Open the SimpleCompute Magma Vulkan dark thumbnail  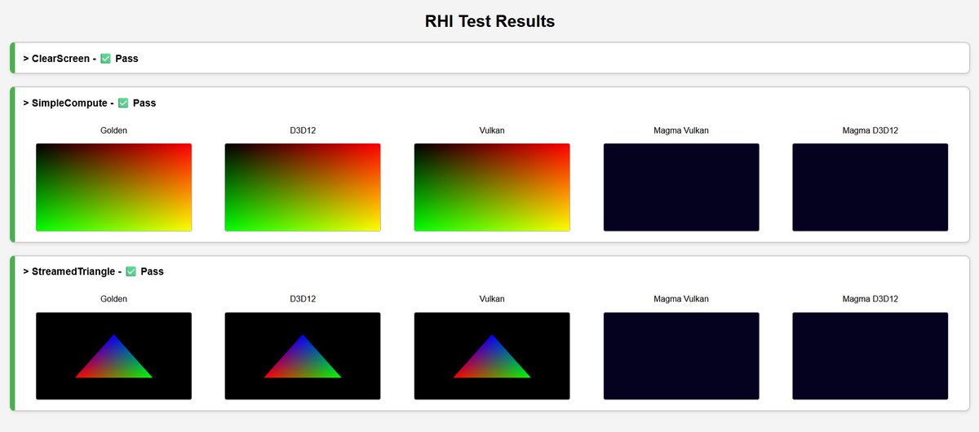click(681, 187)
